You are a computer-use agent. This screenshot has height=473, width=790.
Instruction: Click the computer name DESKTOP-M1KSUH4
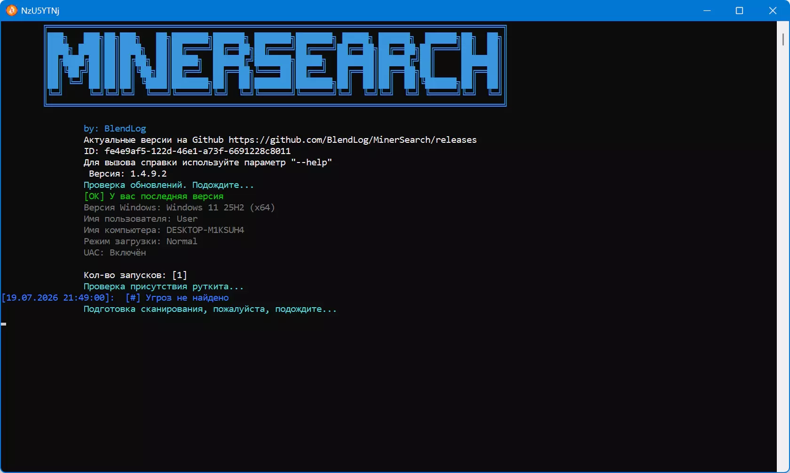(205, 230)
